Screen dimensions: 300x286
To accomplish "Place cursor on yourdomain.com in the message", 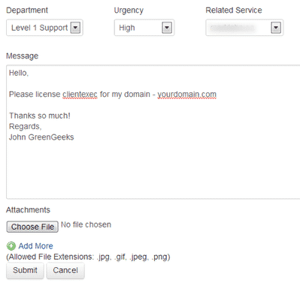I will click(186, 95).
